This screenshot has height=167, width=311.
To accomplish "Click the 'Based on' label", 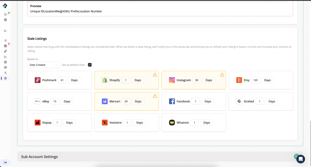I will pyautogui.click(x=33, y=59).
